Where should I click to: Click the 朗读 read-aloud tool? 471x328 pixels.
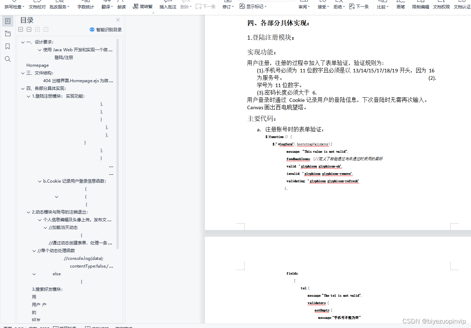pos(122,6)
